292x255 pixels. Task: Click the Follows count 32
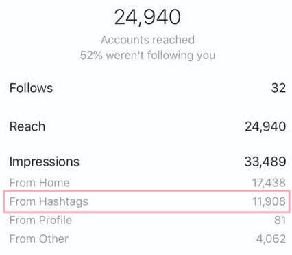(278, 88)
